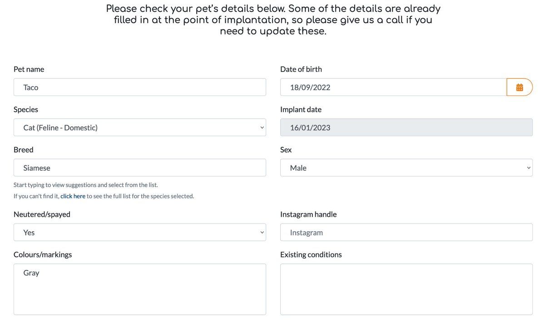545x323 pixels.
Task: Select the empty Existing conditions text area
Action: tap(406, 289)
